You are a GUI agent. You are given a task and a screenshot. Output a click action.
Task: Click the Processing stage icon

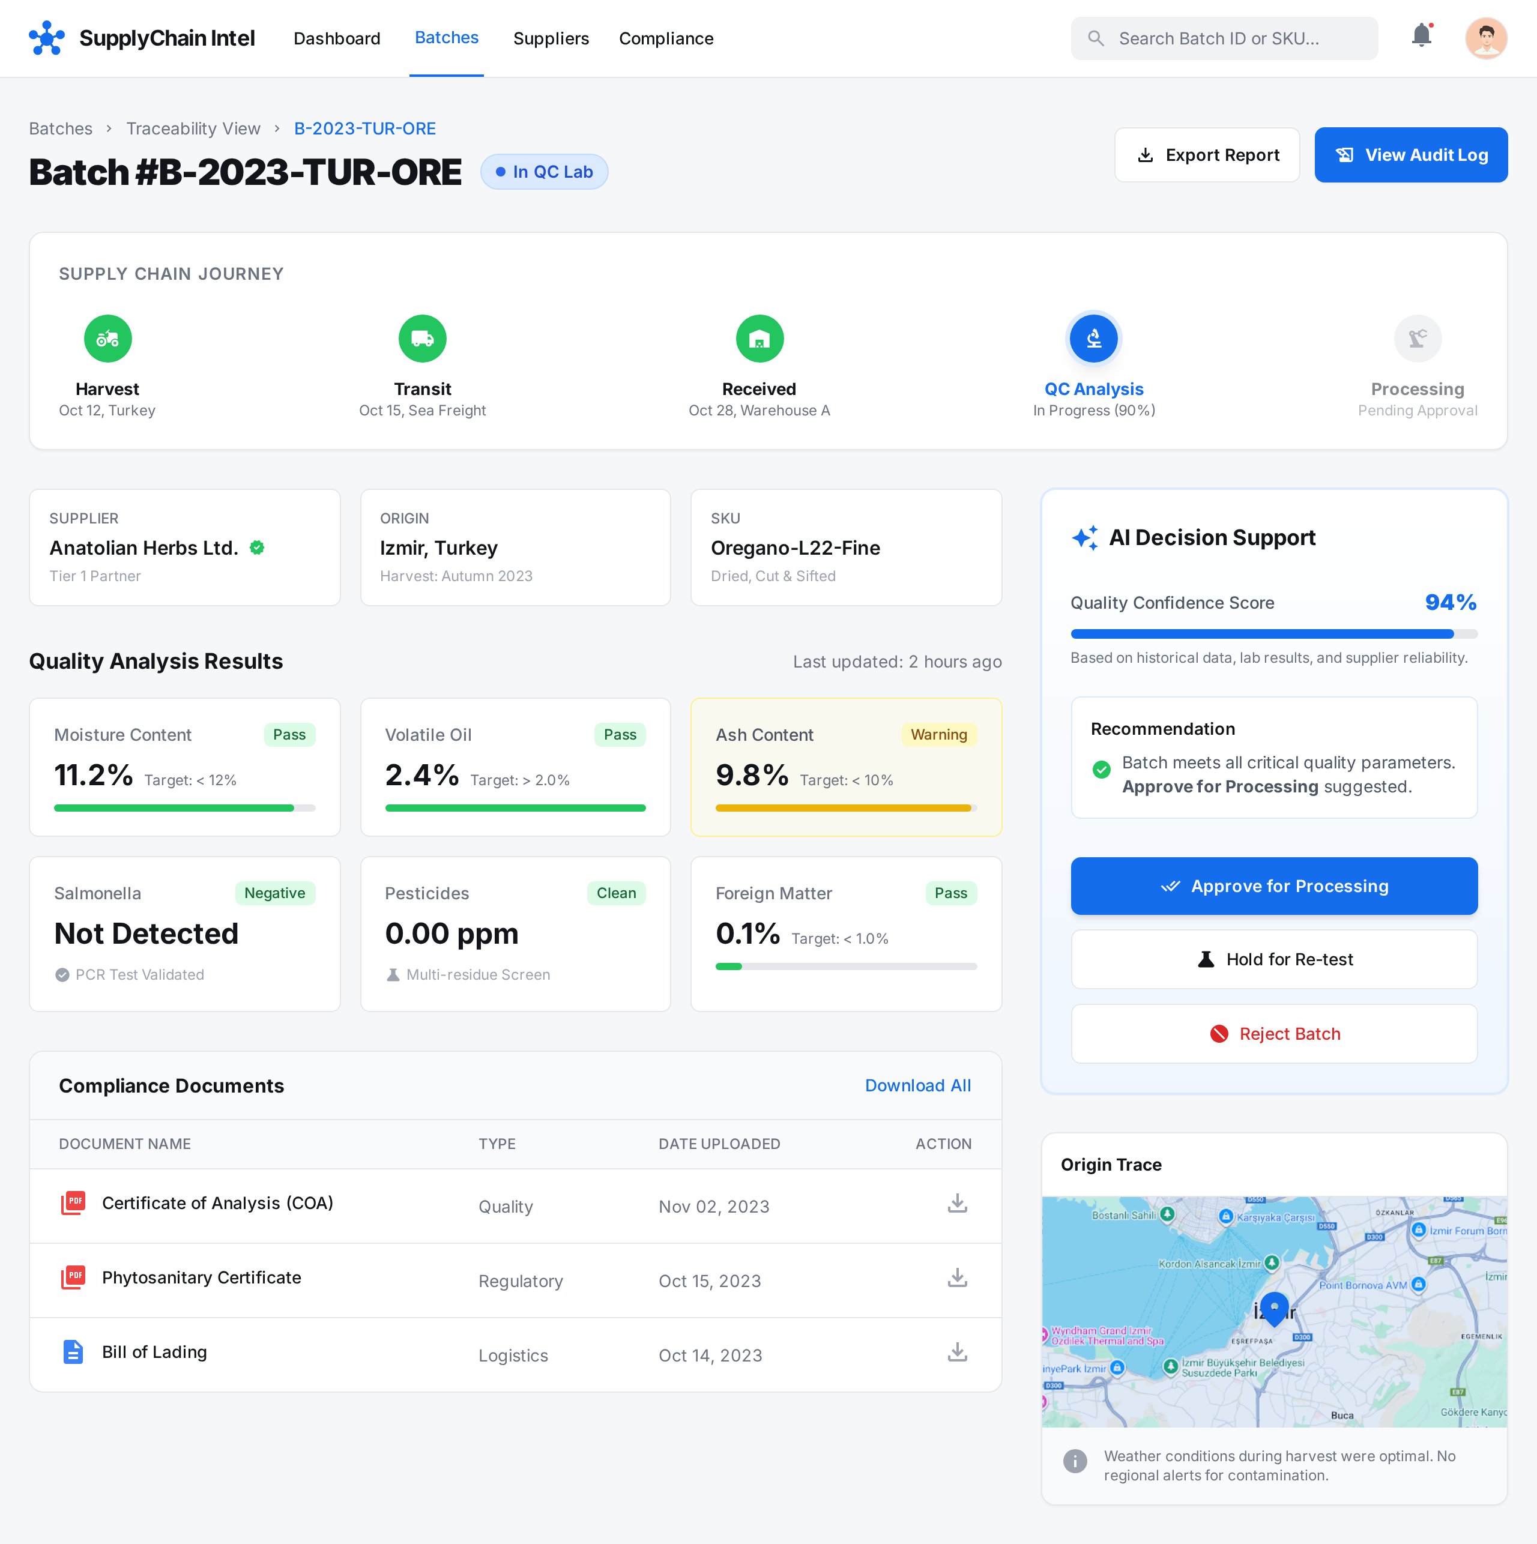click(1417, 339)
